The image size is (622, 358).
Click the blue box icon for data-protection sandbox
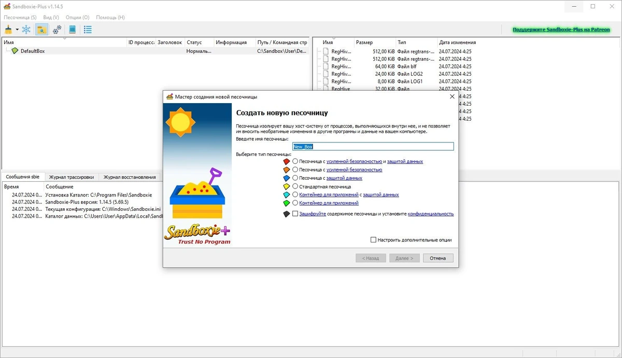point(287,178)
